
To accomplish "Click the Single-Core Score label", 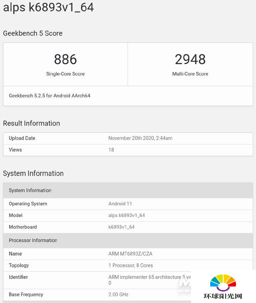I will [65, 74].
